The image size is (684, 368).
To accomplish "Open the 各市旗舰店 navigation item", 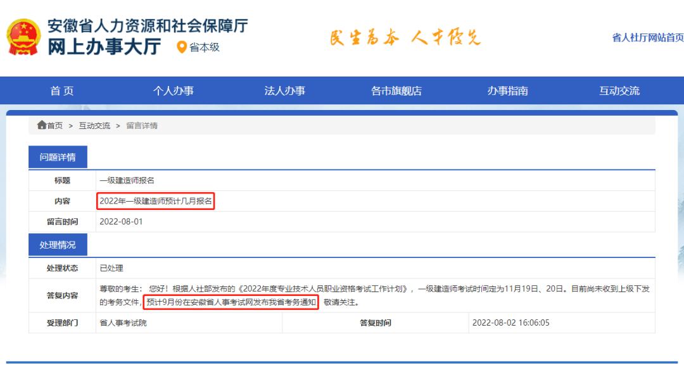I will tap(396, 90).
